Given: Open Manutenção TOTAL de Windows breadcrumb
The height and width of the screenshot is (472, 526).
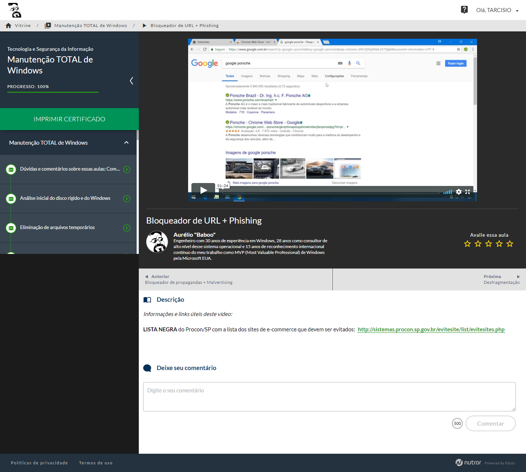Looking at the screenshot, I should (x=91, y=26).
